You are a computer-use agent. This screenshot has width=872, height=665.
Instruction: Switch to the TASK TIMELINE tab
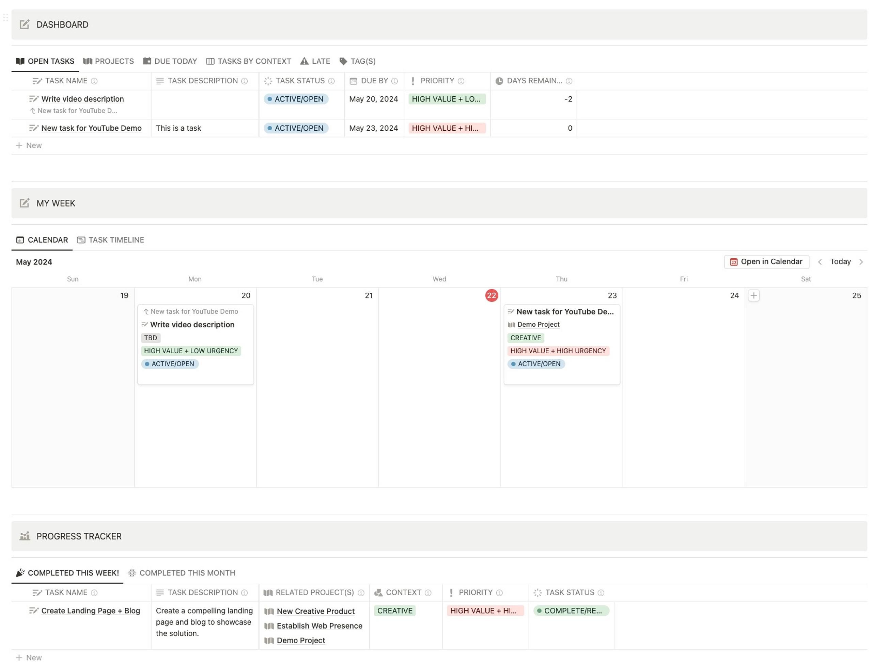click(x=116, y=240)
